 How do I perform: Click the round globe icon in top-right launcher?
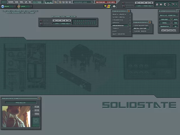tap(157, 4)
